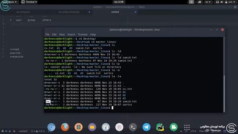
Task: Click the Terminal dock icon
Action: click(x=133, y=127)
